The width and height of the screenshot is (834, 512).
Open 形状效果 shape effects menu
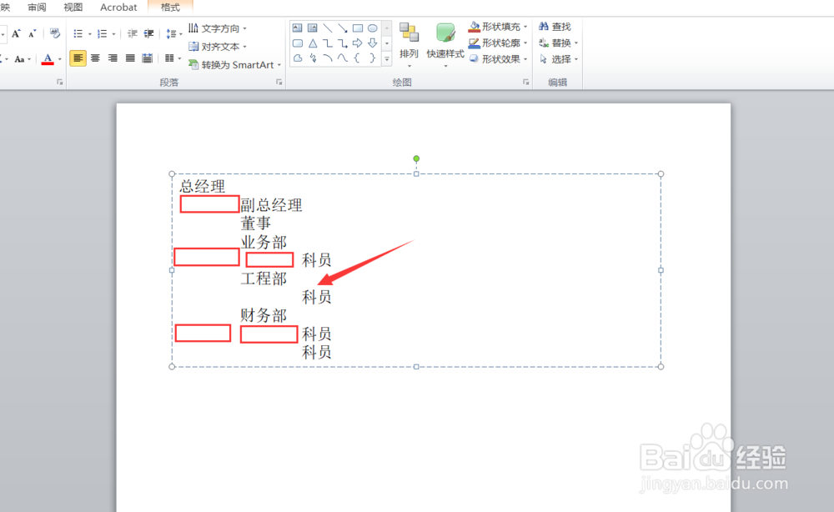point(498,59)
